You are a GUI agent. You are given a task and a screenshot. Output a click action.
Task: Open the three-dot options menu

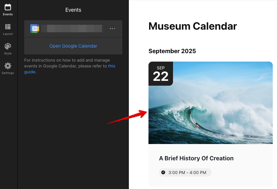(113, 28)
